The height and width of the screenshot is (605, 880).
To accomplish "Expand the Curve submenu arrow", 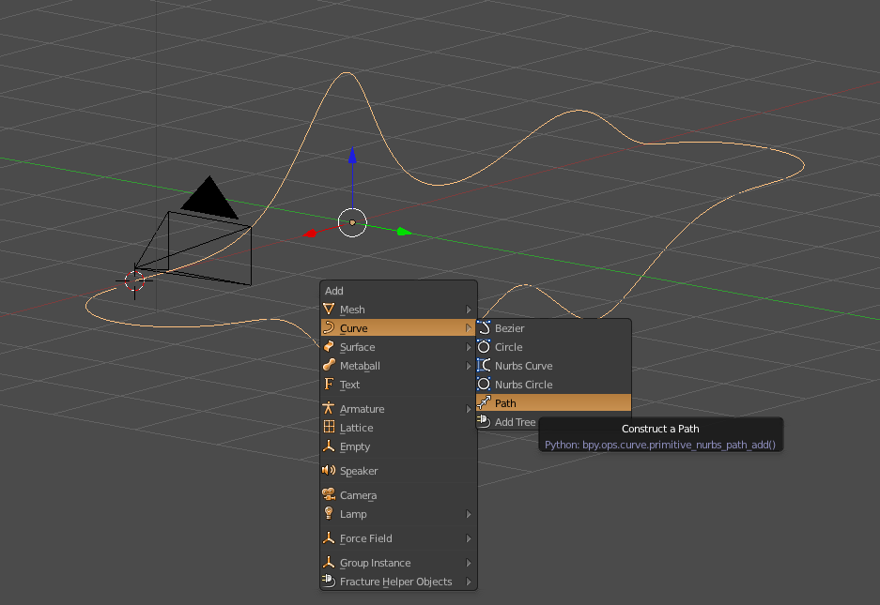I will click(x=468, y=328).
